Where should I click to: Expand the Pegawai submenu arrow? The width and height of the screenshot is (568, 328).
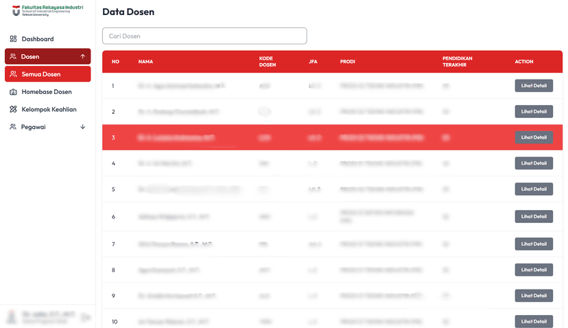point(83,127)
